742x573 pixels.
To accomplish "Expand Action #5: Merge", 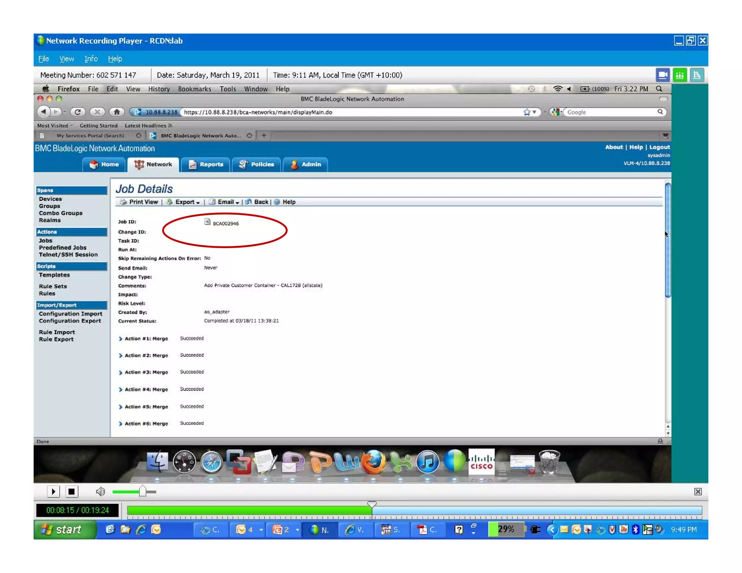I will pyautogui.click(x=120, y=407).
